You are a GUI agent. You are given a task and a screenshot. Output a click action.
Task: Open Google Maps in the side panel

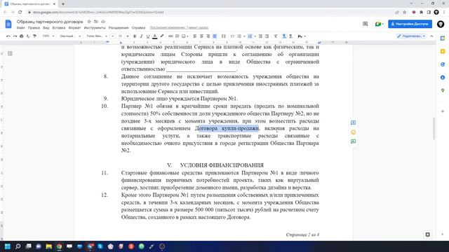pos(443,90)
